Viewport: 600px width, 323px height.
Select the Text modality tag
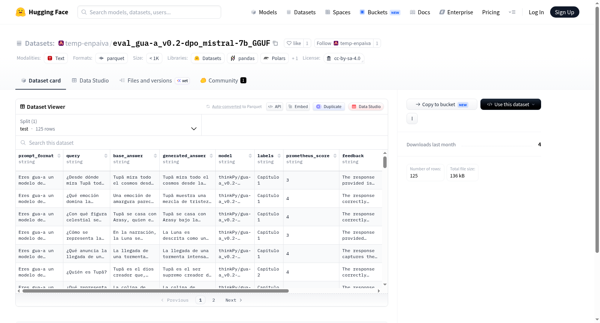pos(56,58)
